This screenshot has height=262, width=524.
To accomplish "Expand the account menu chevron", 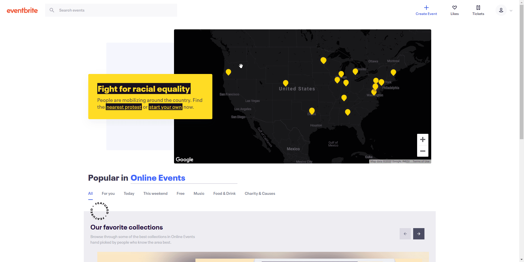I will point(511,11).
